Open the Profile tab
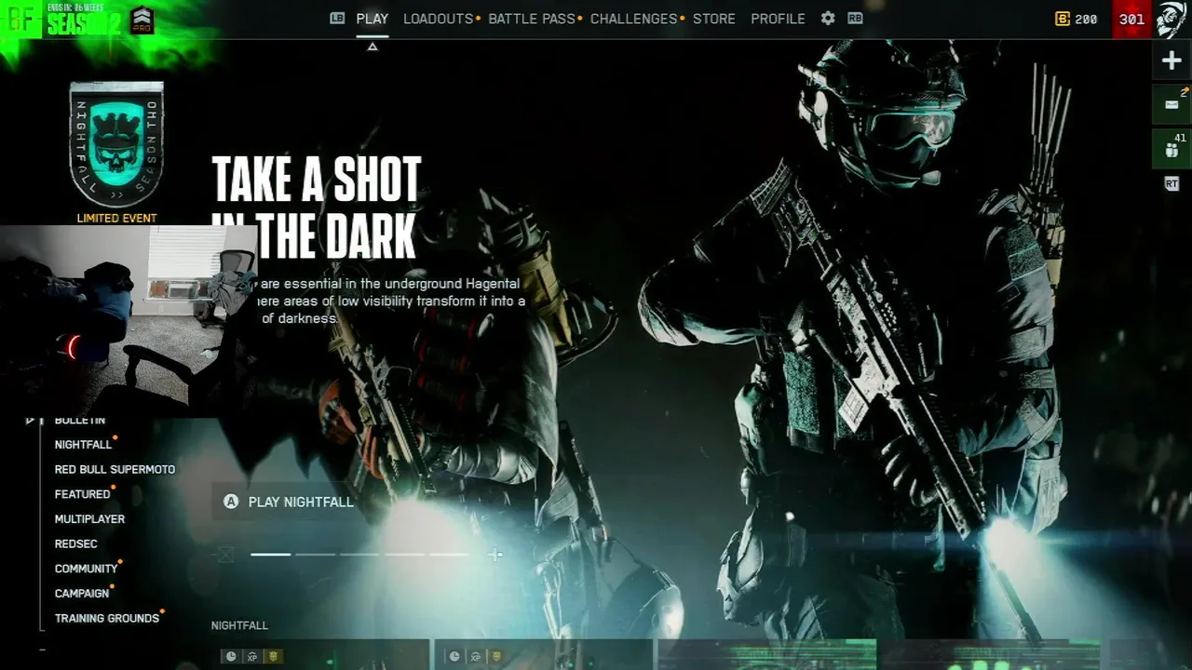Viewport: 1192px width, 670px height. pos(778,19)
